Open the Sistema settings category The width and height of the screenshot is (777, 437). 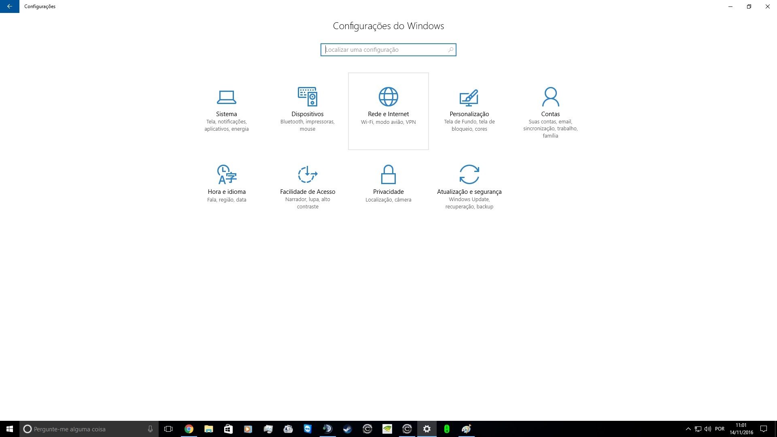pyautogui.click(x=227, y=111)
